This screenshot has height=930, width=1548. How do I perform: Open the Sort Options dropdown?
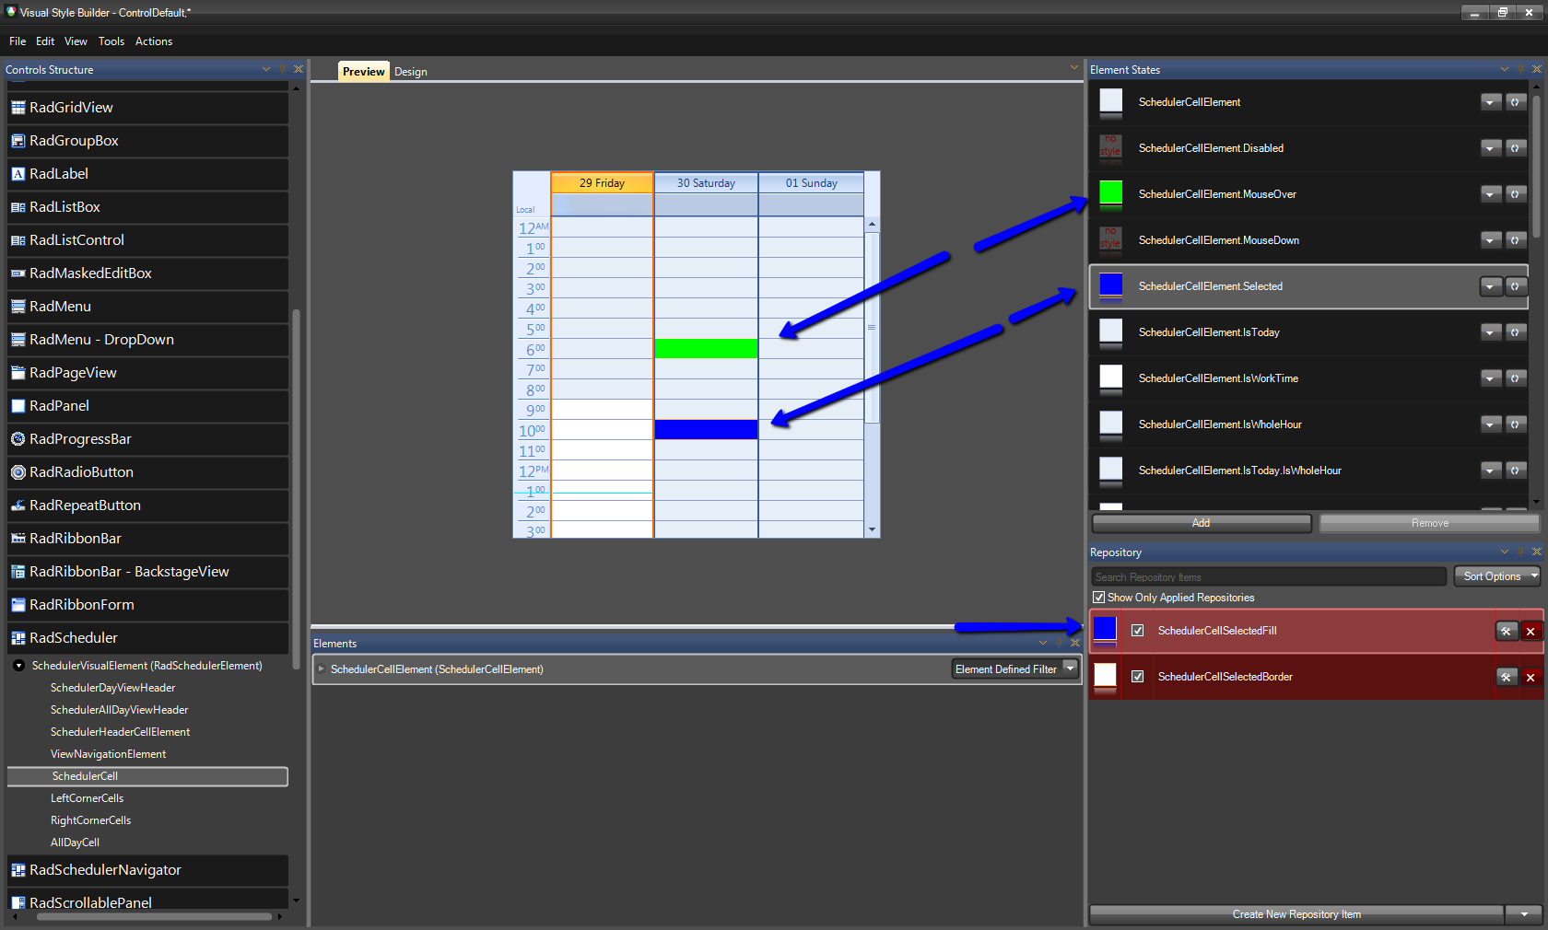tap(1497, 576)
